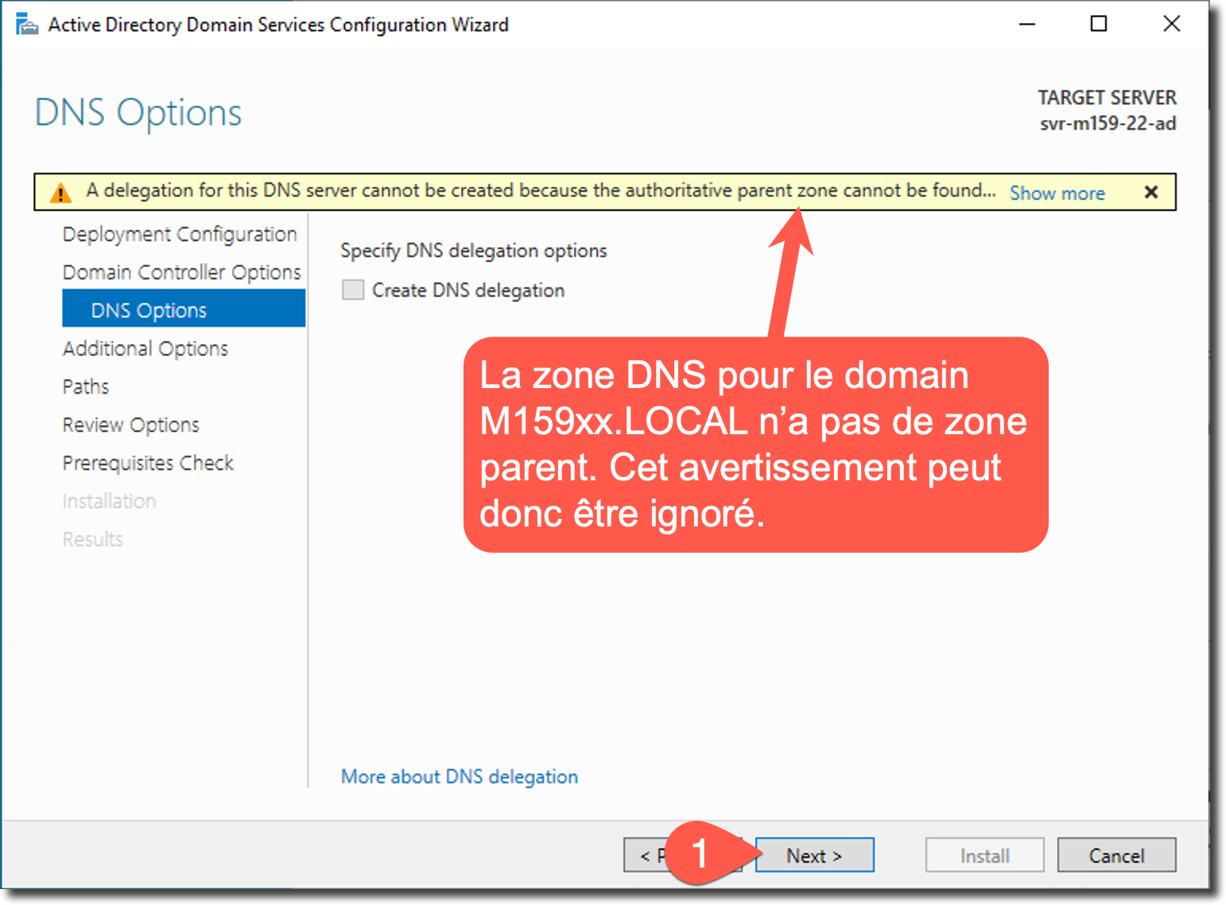Screen dimensions: 1226x905
Task: Click the TARGET SERVER label
Action: click(x=1107, y=98)
